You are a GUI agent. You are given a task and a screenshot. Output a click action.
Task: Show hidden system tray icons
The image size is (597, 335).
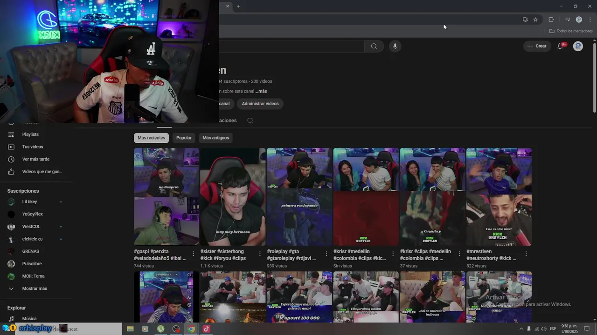521,329
